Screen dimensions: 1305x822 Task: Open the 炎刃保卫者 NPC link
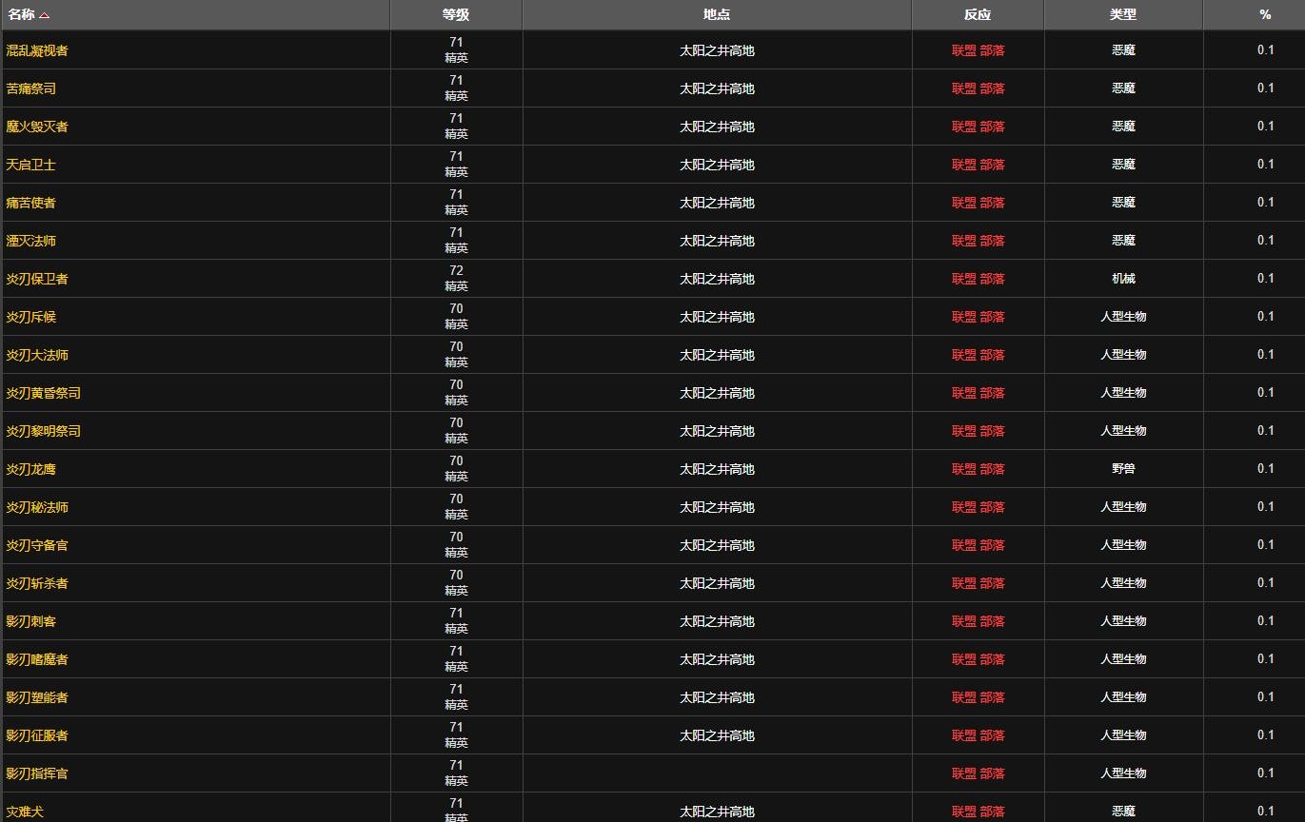click(x=37, y=279)
